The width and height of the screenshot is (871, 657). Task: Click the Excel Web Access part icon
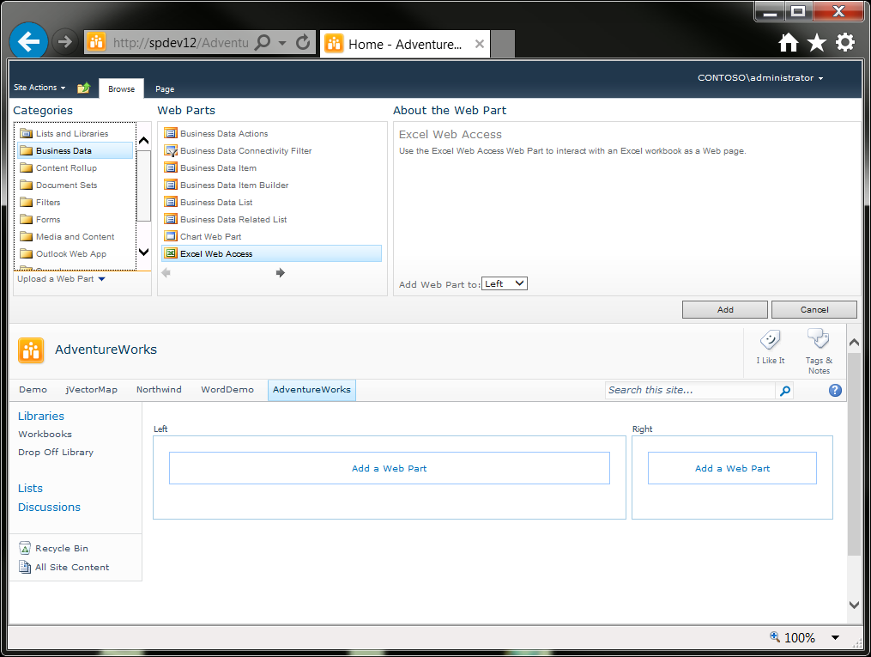[171, 253]
